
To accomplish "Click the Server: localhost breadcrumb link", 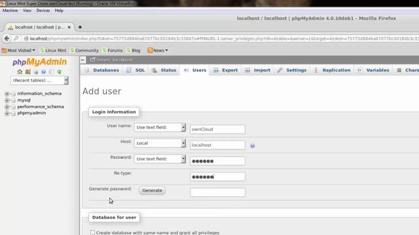I will coord(114,60).
